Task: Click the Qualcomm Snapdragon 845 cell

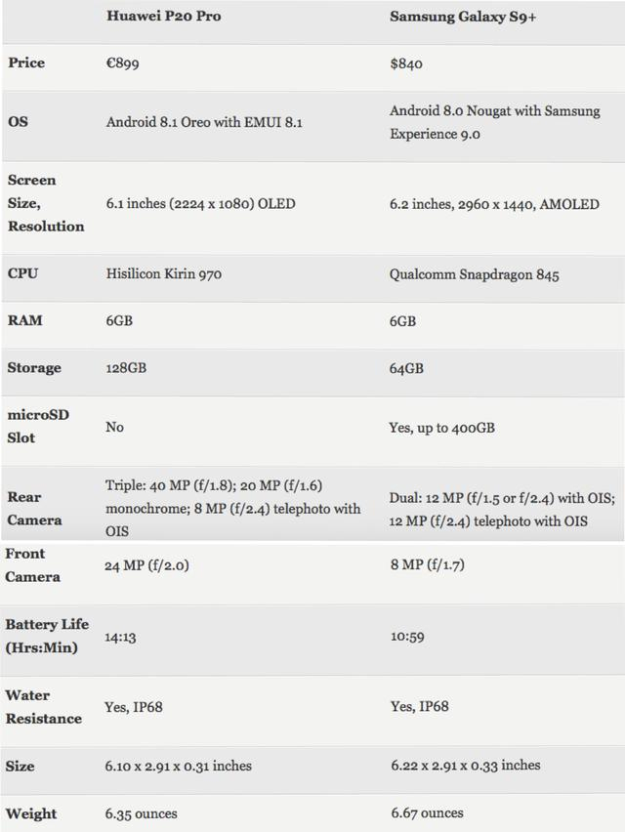Action: tap(474, 274)
